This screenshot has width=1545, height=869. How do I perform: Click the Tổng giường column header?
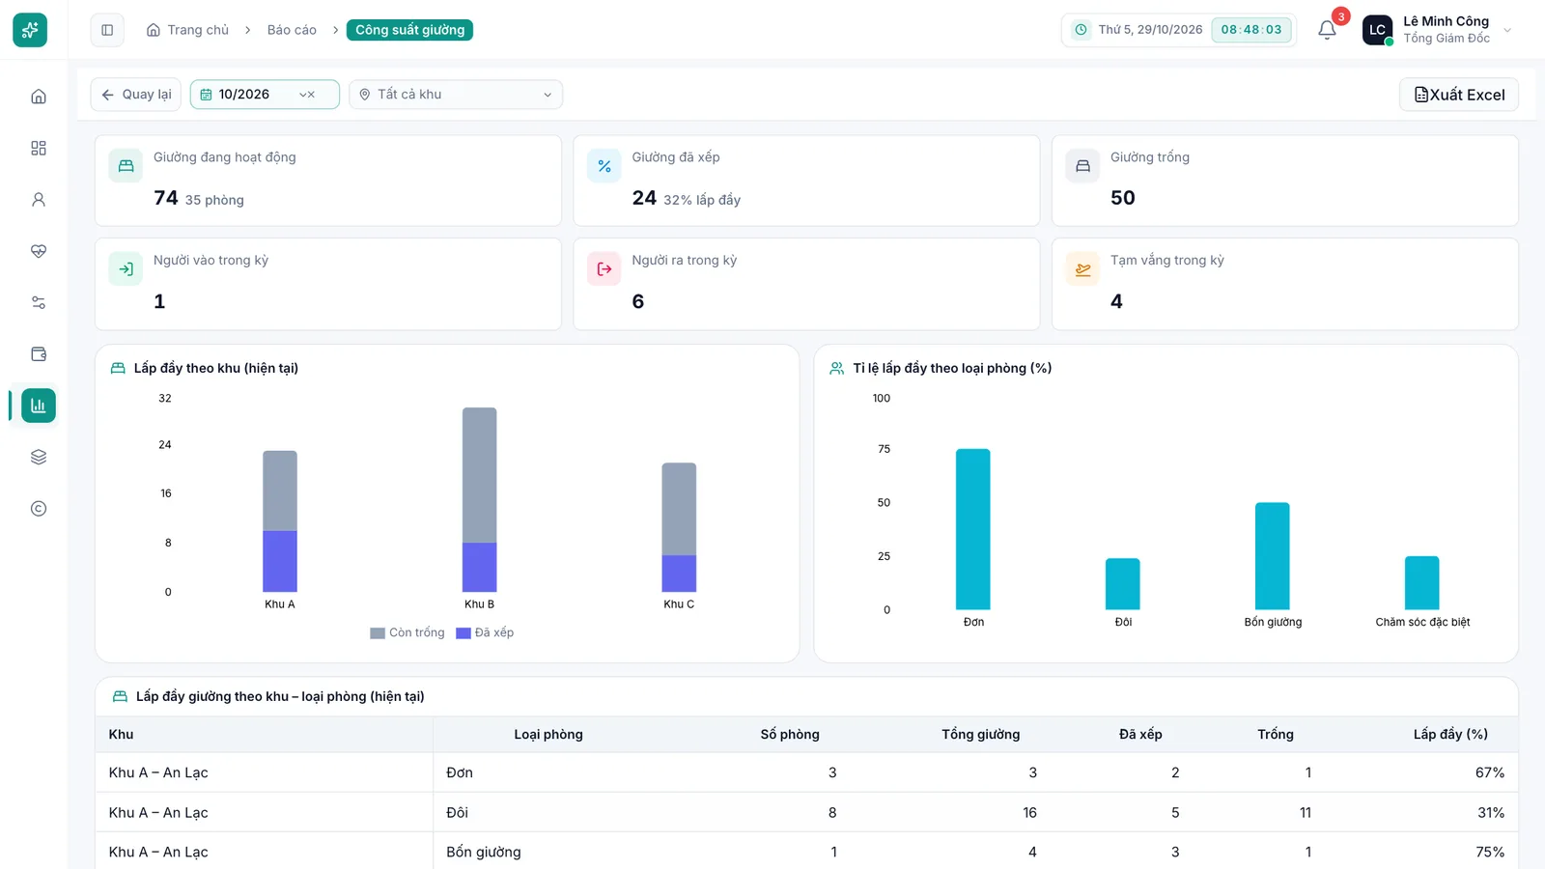[981, 735]
